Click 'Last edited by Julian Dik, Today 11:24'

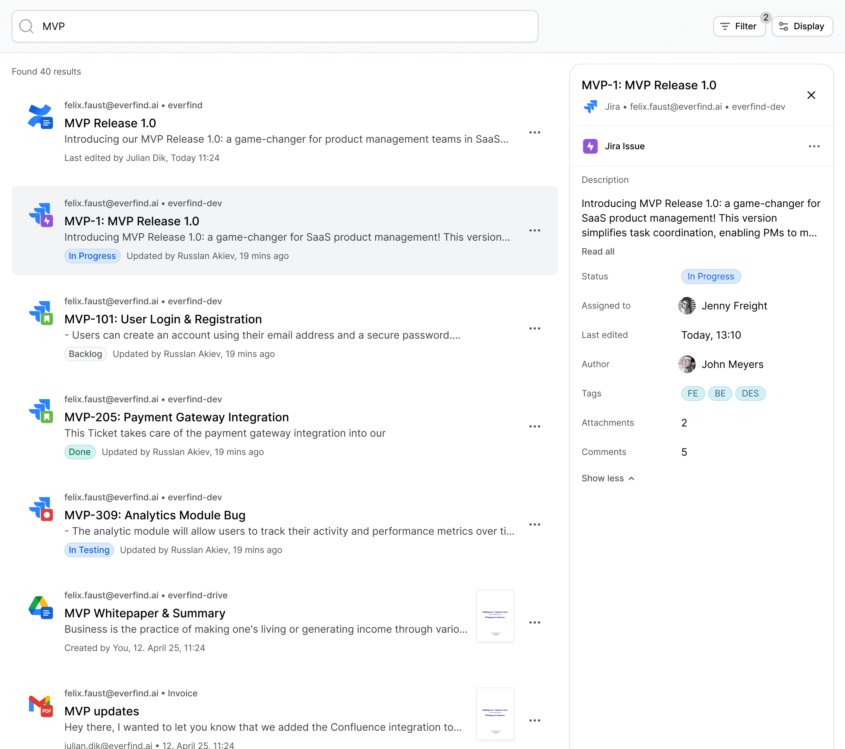click(x=142, y=158)
